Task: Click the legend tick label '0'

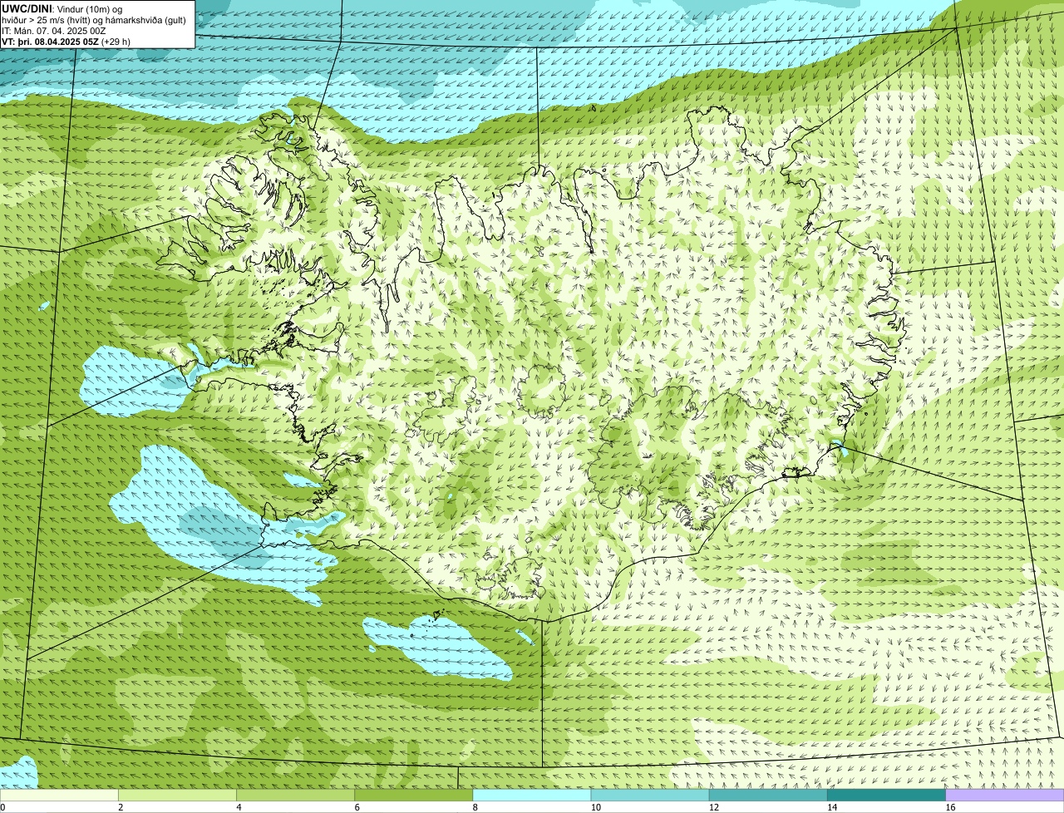Action: point(2,807)
